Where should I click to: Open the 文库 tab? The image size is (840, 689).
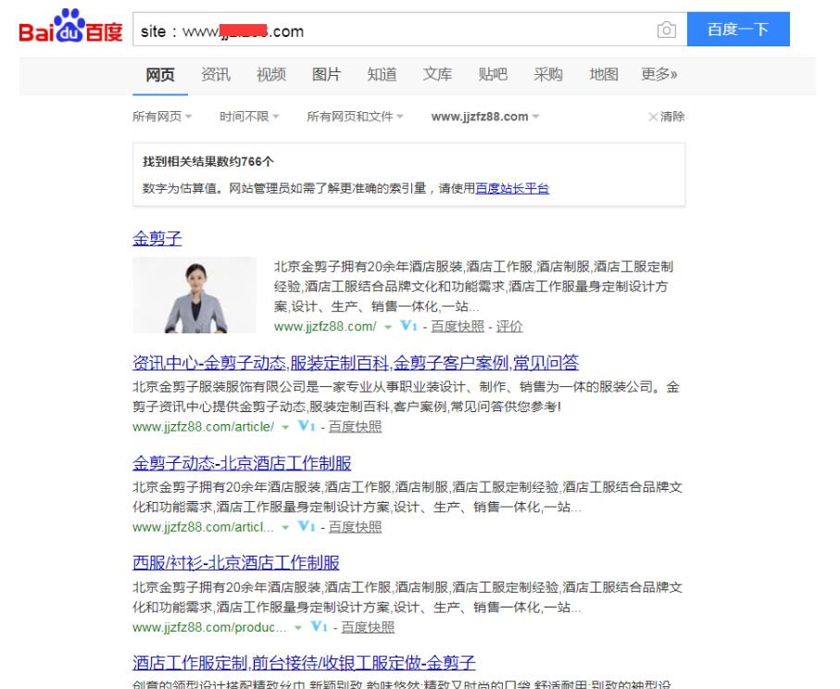coord(437,75)
